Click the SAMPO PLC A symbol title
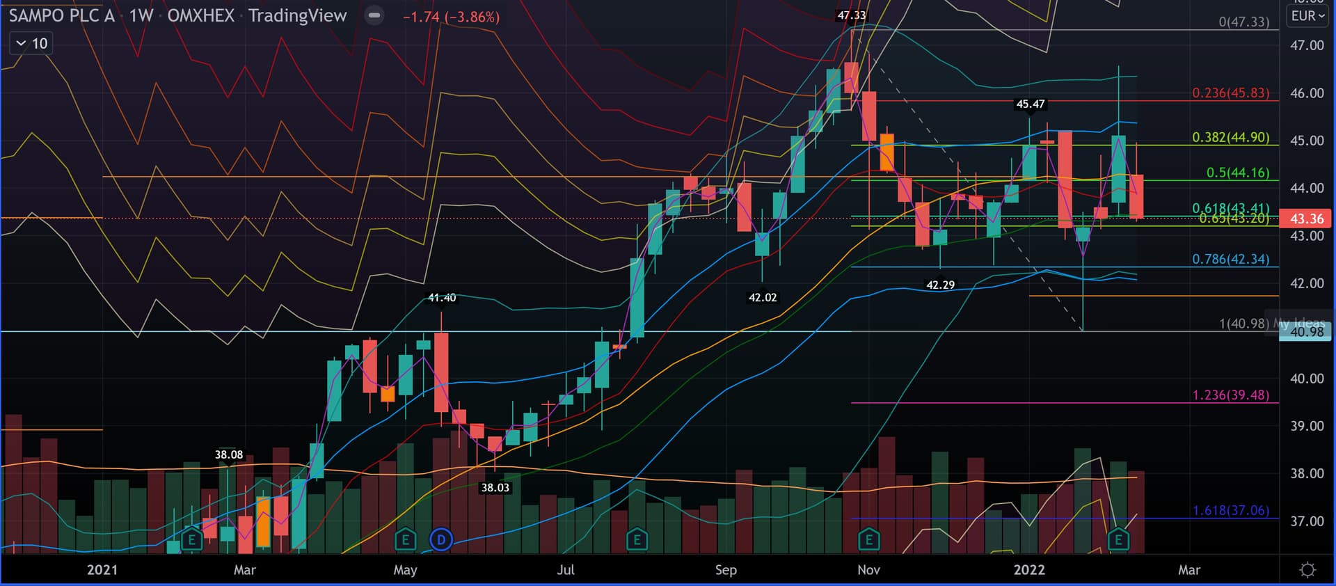This screenshot has height=586, width=1336. point(61,15)
